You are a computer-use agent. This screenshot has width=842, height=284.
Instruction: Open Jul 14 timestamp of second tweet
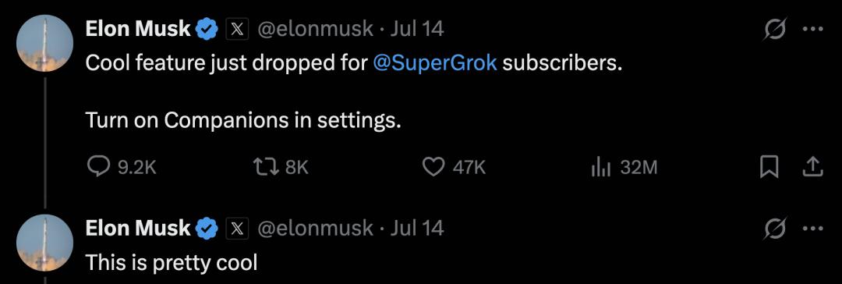pos(417,228)
